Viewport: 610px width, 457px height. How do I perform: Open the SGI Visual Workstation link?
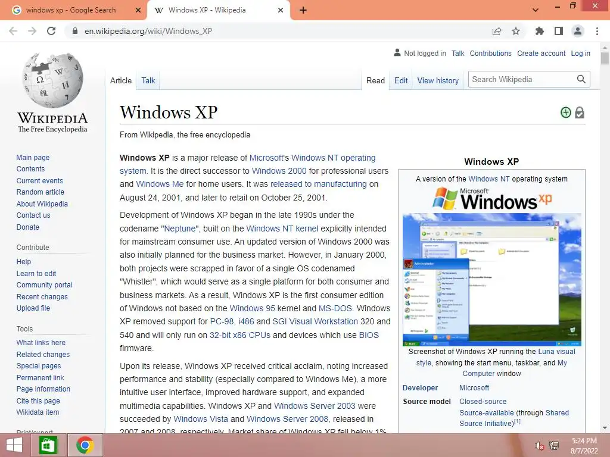315,321
